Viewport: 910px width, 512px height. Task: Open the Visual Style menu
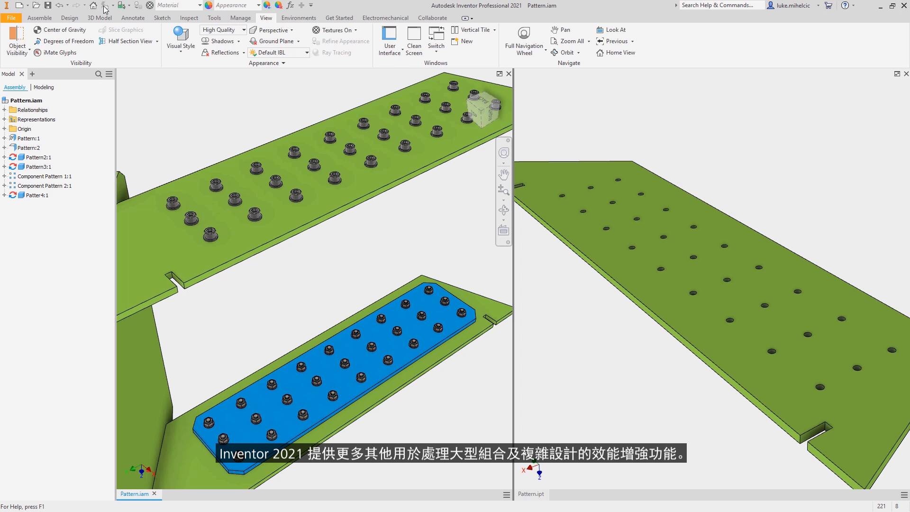click(x=181, y=38)
